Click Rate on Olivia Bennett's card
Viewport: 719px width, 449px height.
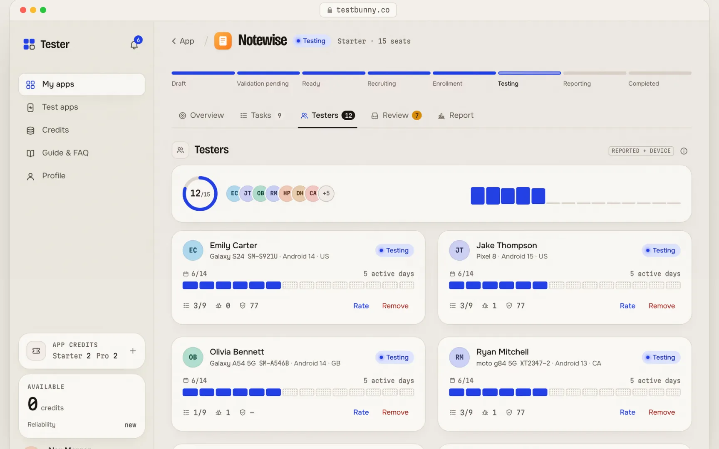pyautogui.click(x=361, y=412)
